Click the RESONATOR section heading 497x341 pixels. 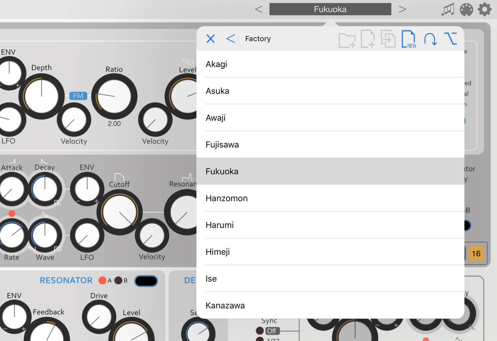pos(66,280)
